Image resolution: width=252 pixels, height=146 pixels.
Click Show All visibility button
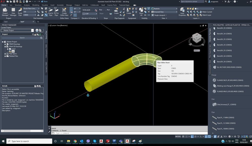(x=141, y=12)
